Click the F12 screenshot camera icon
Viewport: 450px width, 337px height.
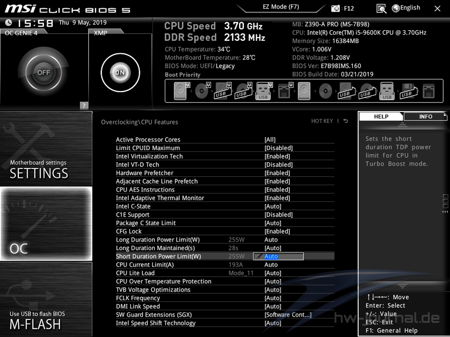335,8
